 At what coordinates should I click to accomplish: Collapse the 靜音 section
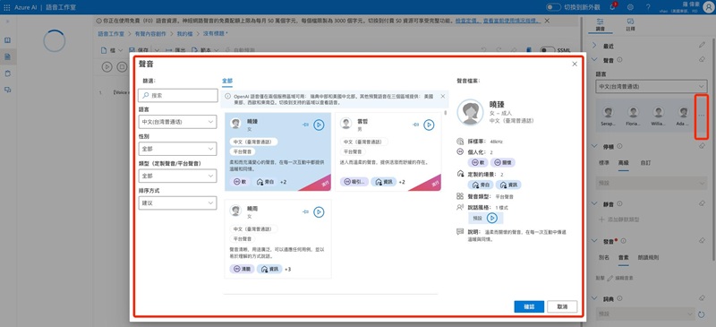(x=594, y=203)
